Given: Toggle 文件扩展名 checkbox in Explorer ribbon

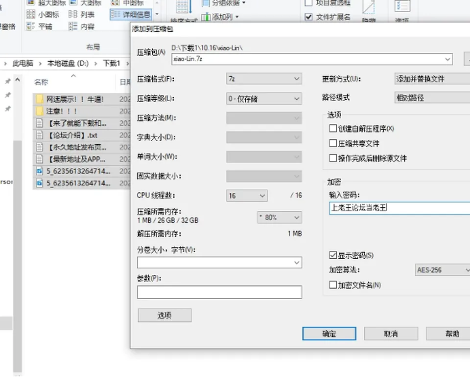Looking at the screenshot, I should click(x=308, y=17).
